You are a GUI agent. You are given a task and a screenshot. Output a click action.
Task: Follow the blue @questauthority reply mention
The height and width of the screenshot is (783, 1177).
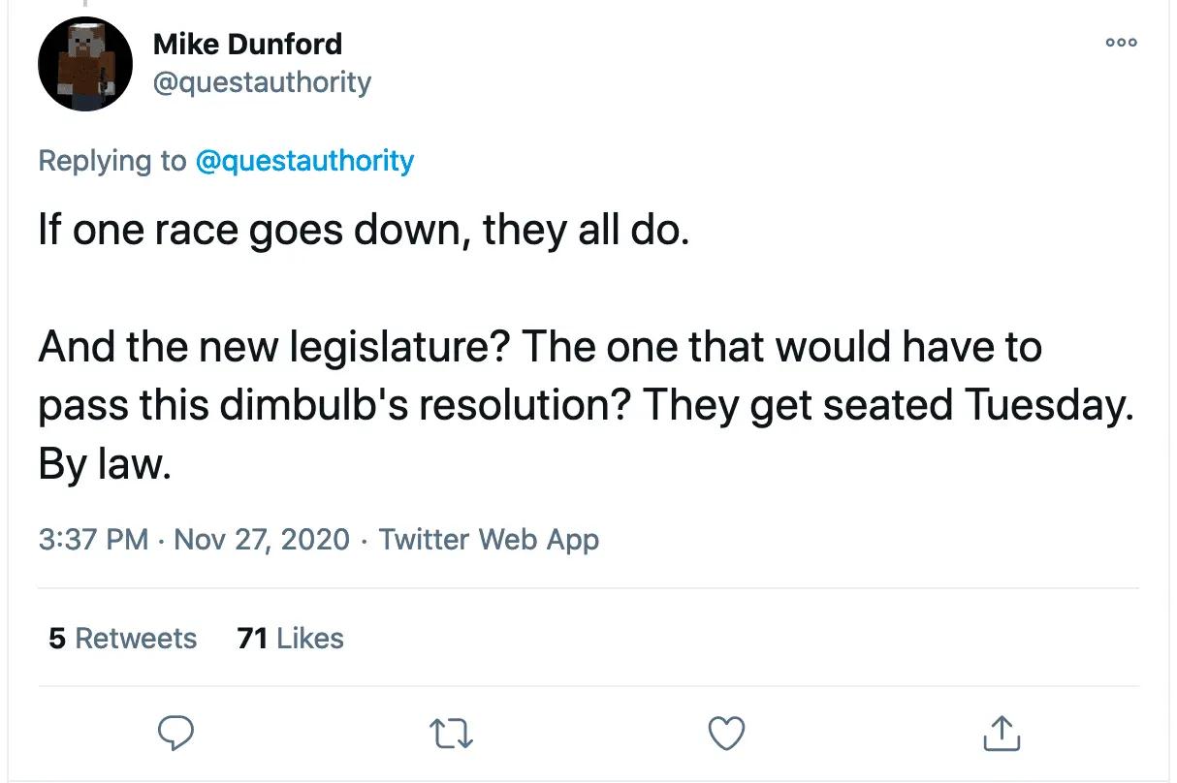[304, 160]
